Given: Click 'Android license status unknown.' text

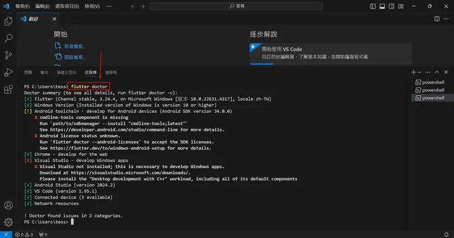Looking at the screenshot, I should [80, 136].
